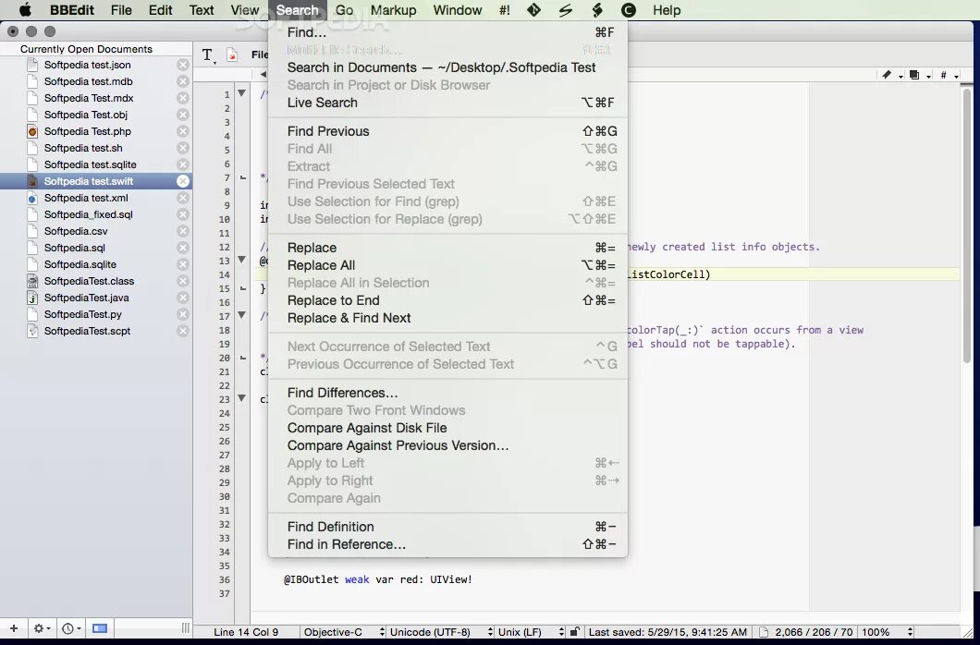Viewport: 980px width, 645px height.
Task: Open the Scripts menu icon
Action: pyautogui.click(x=566, y=10)
